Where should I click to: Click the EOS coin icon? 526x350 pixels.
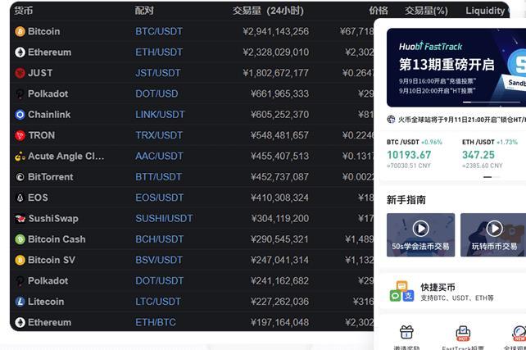20,198
